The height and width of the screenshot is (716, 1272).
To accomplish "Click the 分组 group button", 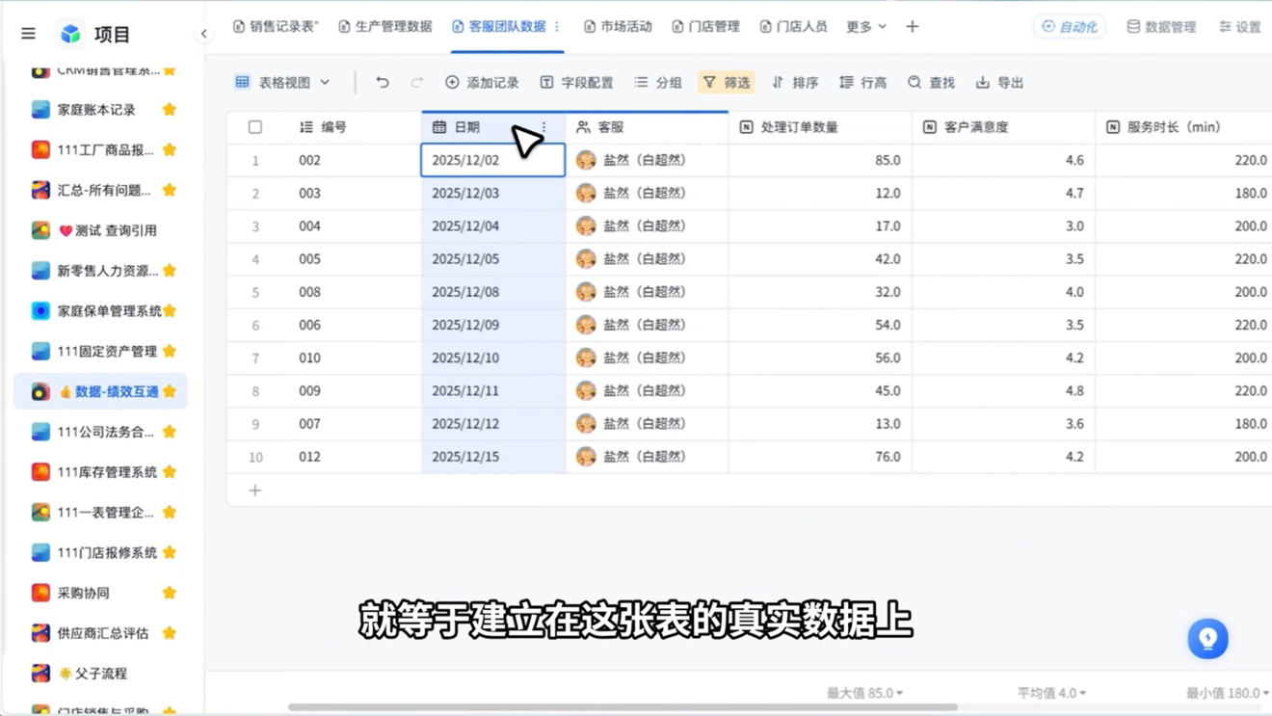I will tap(658, 83).
